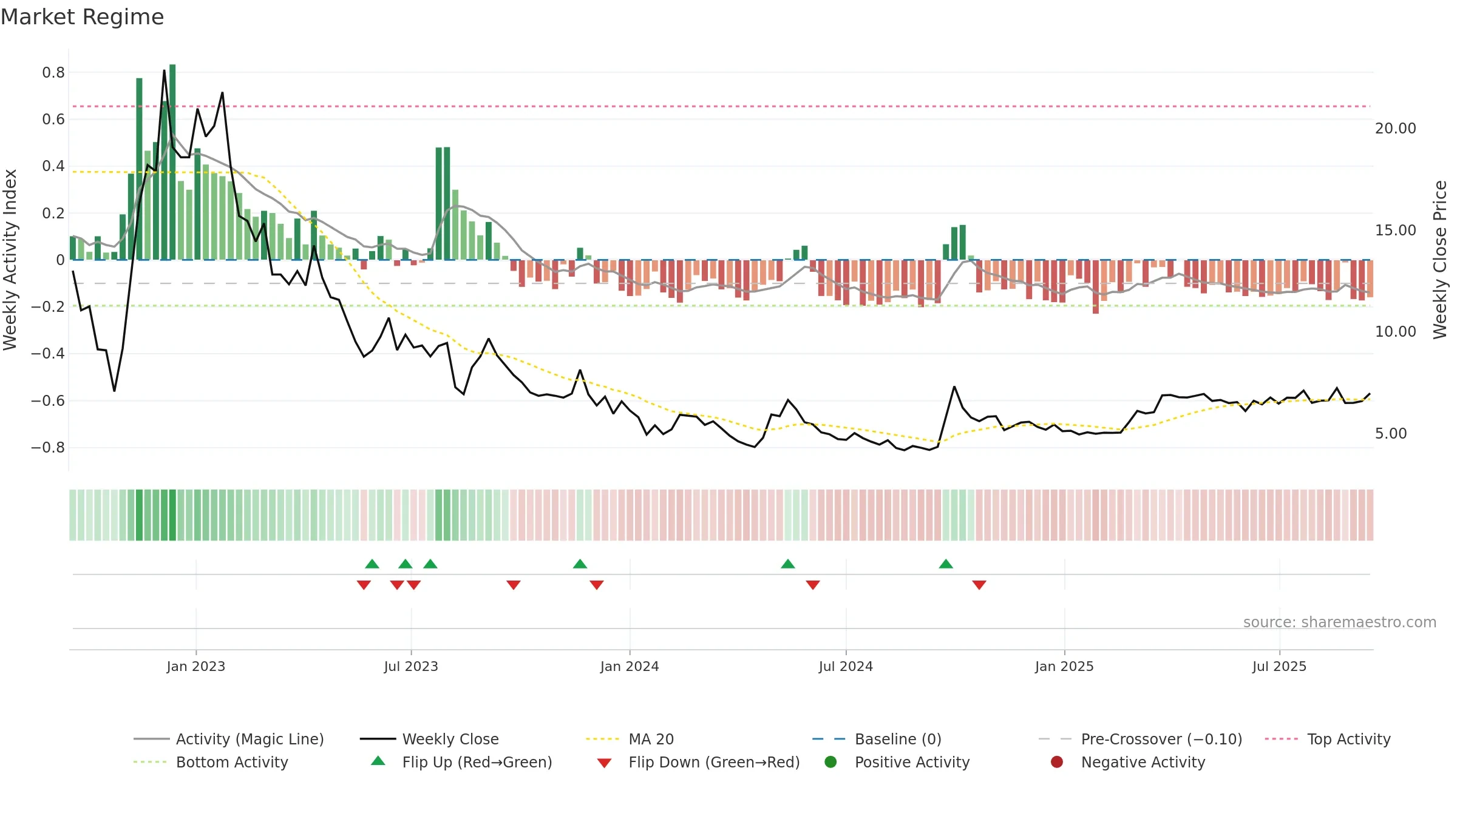This screenshot has height=819, width=1457.
Task: Click the flip-up triangle just before Jul 2023
Action: click(406, 564)
